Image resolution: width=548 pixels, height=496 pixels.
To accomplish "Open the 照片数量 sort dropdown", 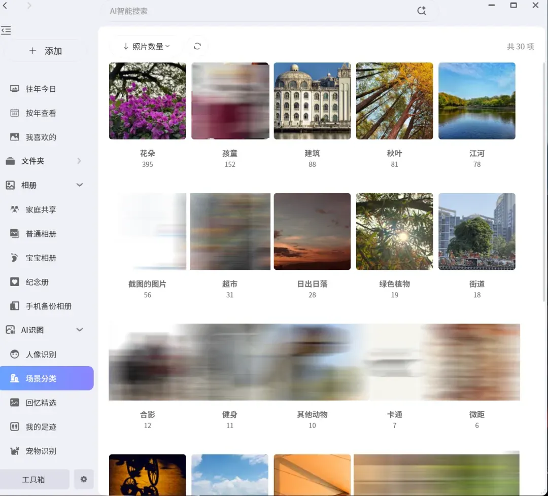I will coord(147,46).
